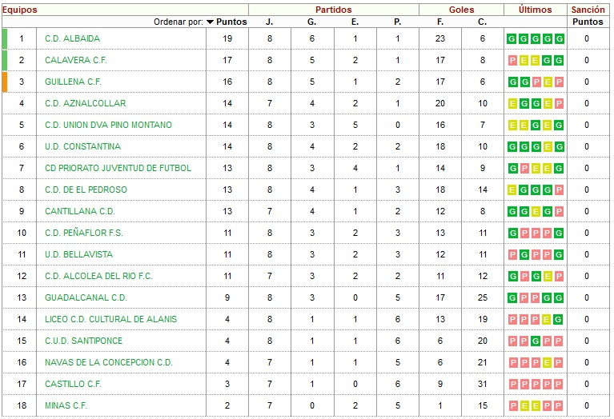614x419 pixels.
Task: Sort the table by the J. column
Action: click(x=270, y=22)
